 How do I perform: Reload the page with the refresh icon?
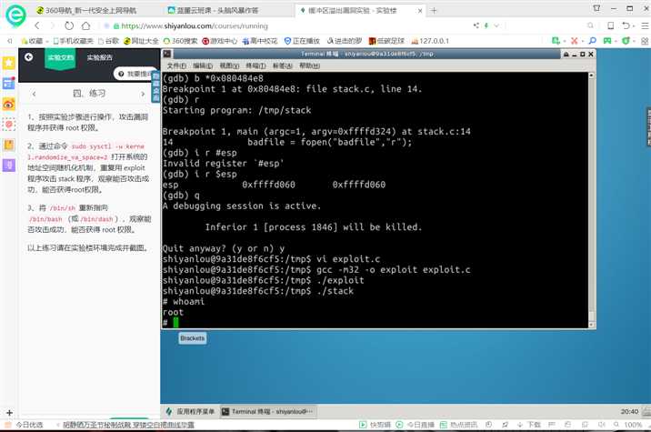coord(69,25)
